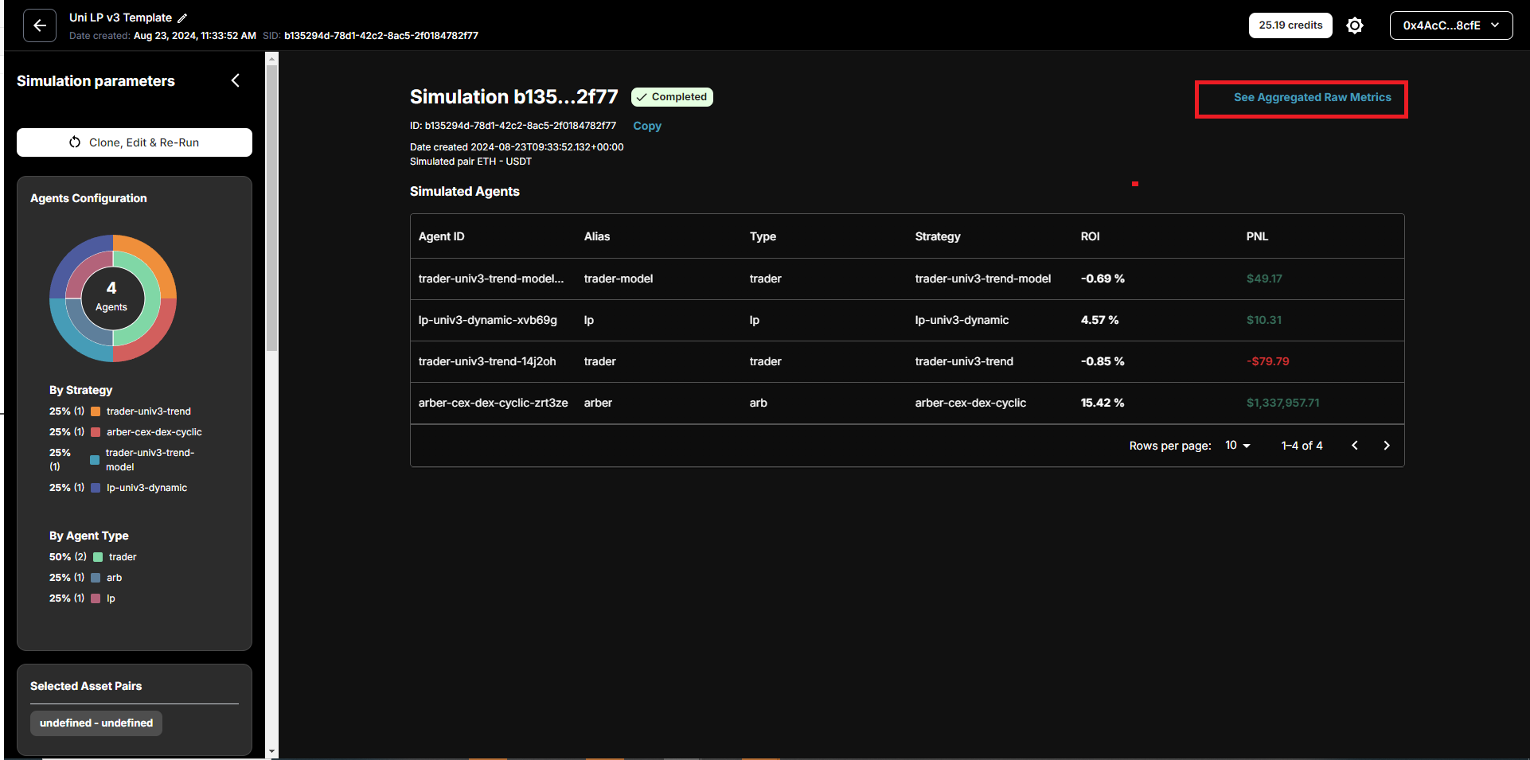Image resolution: width=1530 pixels, height=760 pixels.
Task: Click ROI value 4.57 %
Action: [x=1099, y=320]
